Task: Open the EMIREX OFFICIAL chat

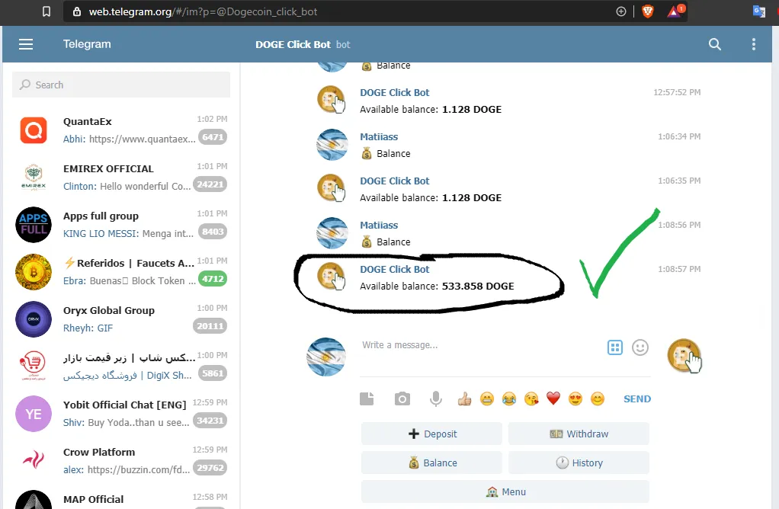Action: click(x=121, y=178)
